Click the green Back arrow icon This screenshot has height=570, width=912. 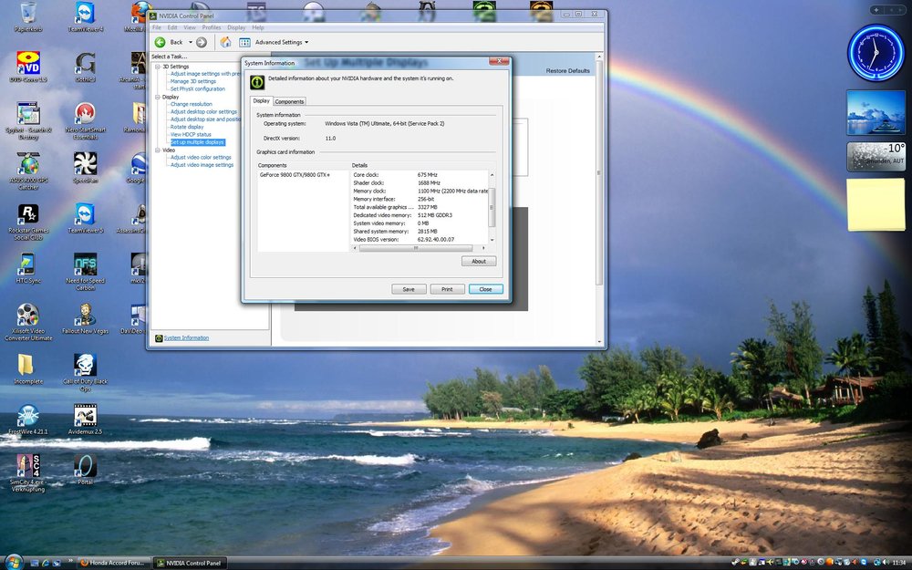(x=160, y=42)
